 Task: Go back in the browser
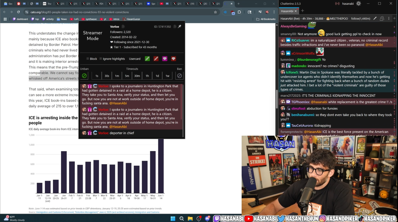click(4, 12)
